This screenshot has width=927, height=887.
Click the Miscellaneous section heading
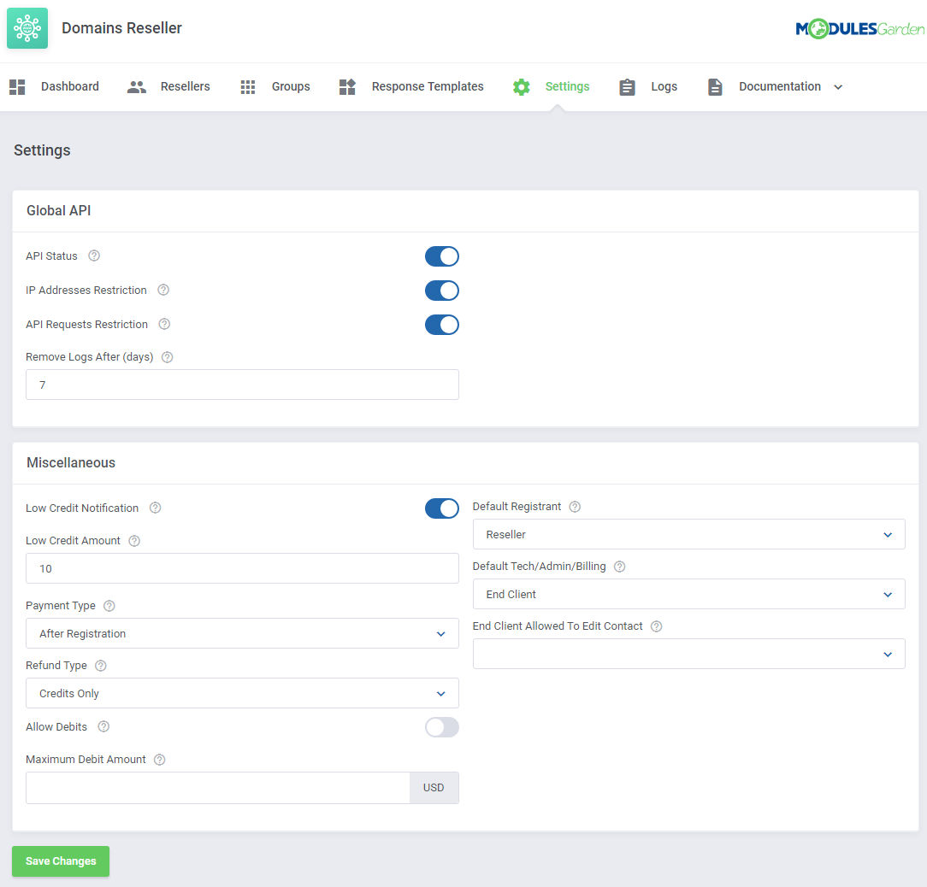[71, 462]
